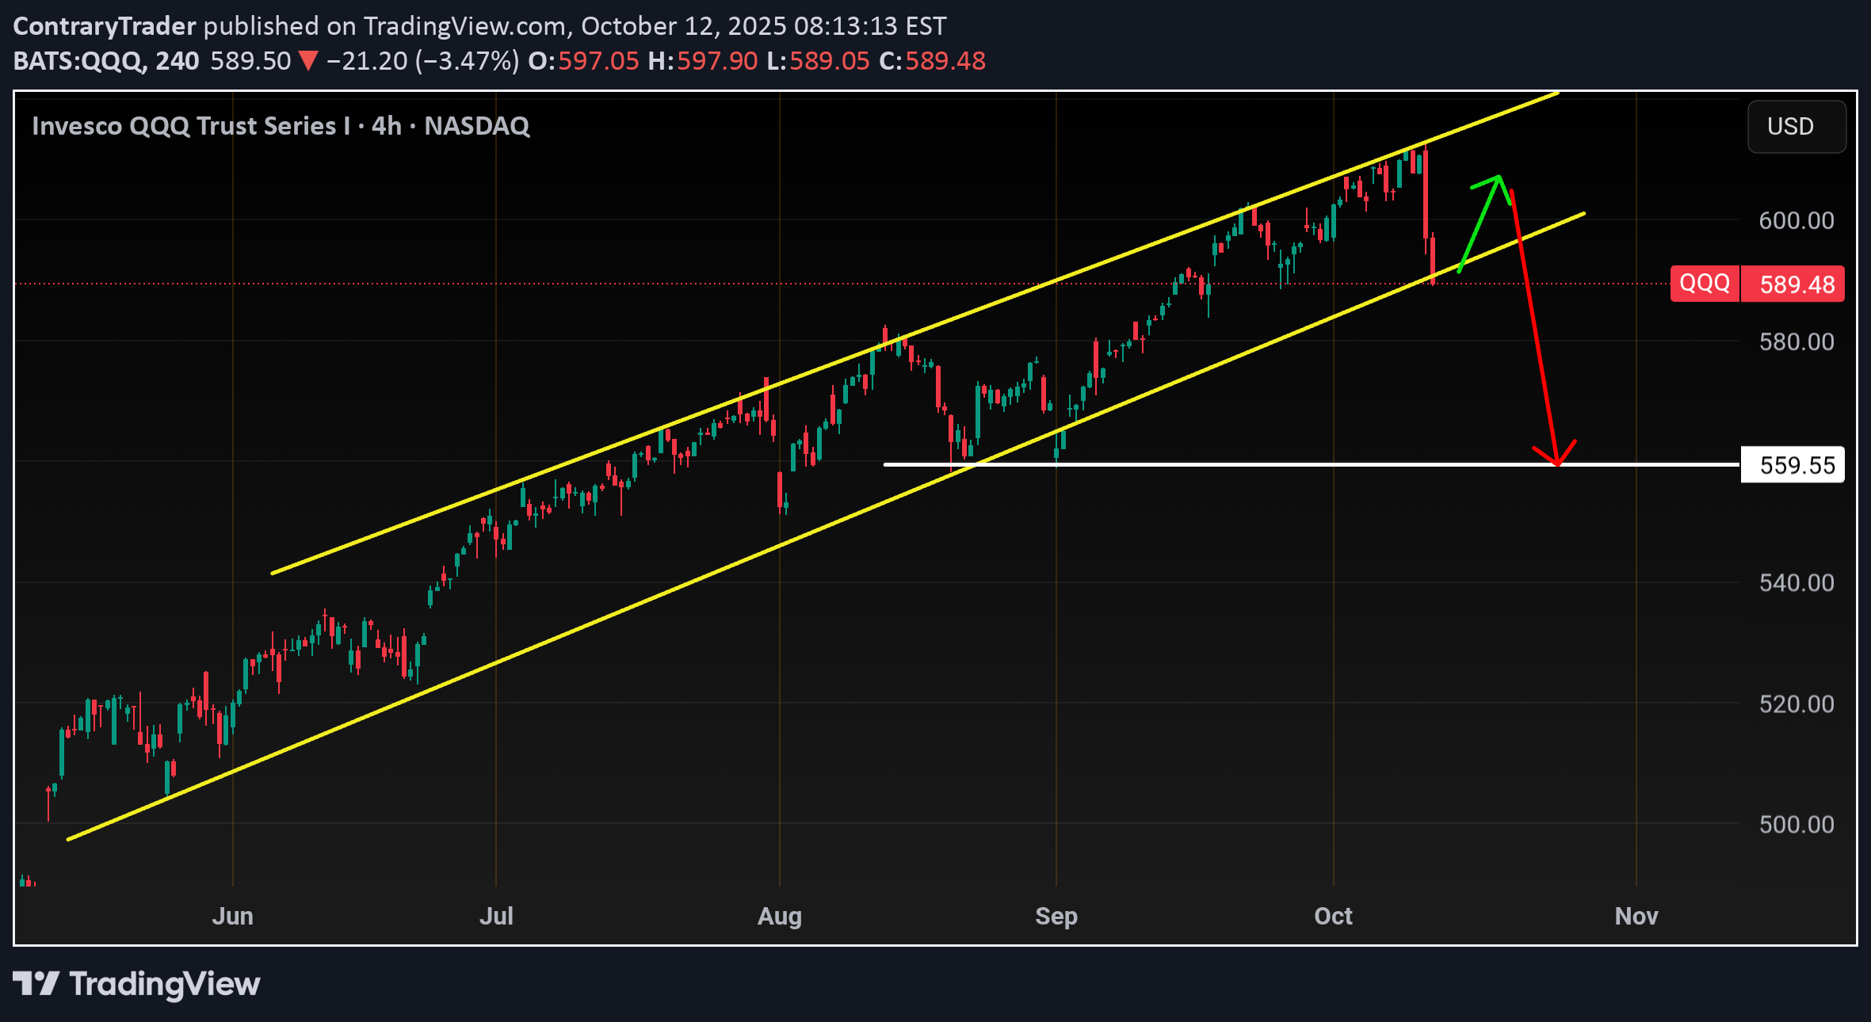The image size is (1871, 1022).
Task: Click the Aug label on time axis
Action: pyautogui.click(x=779, y=917)
